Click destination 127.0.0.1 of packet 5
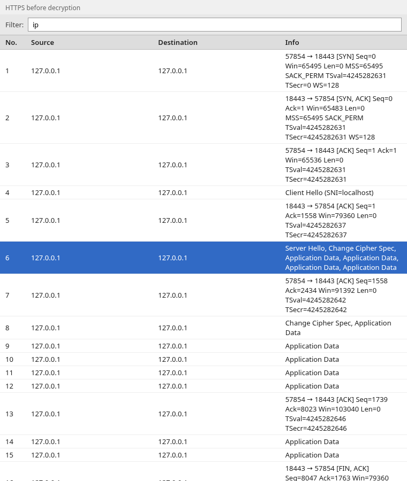Screen dimensions: 407x481 (173, 221)
